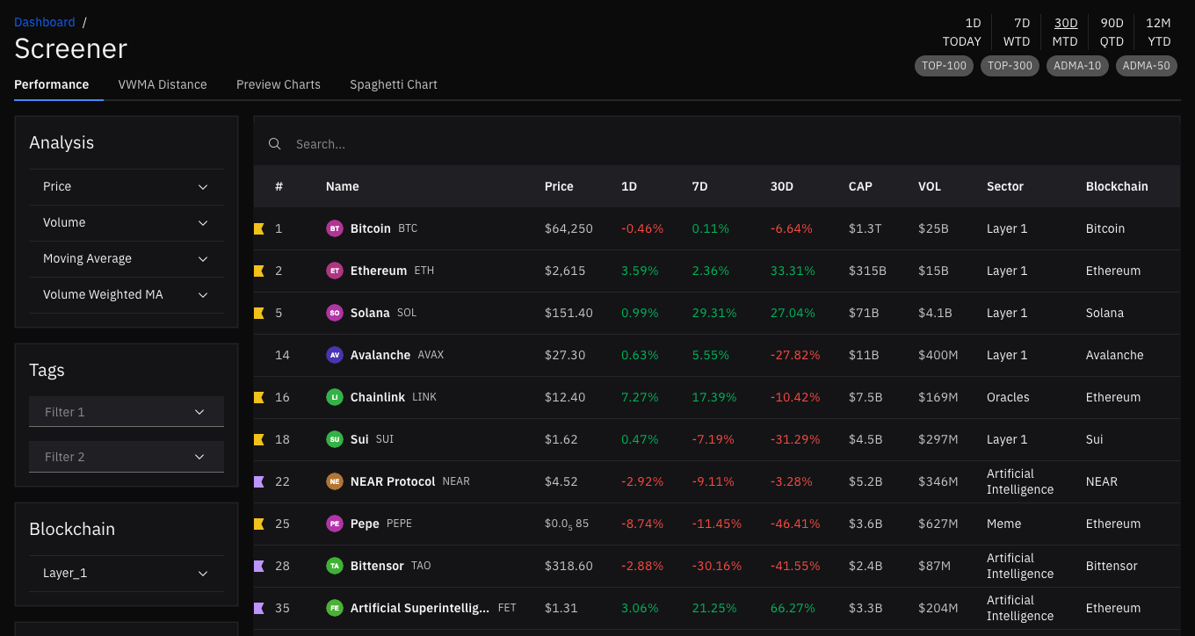Sort by the # rank column header
Screen dimensions: 1195x636
click(279, 186)
